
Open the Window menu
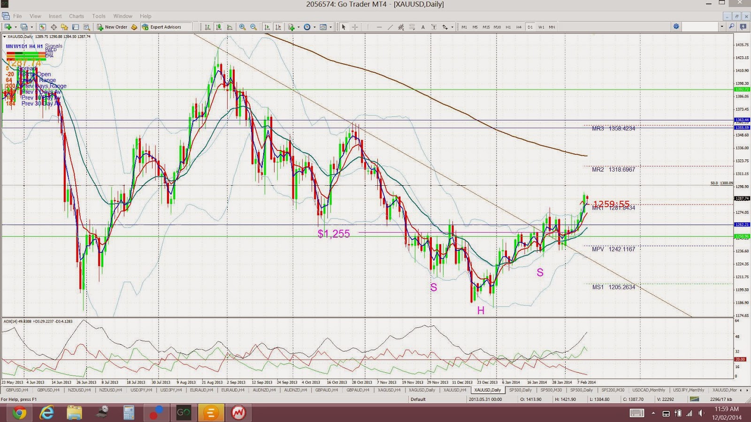click(123, 16)
